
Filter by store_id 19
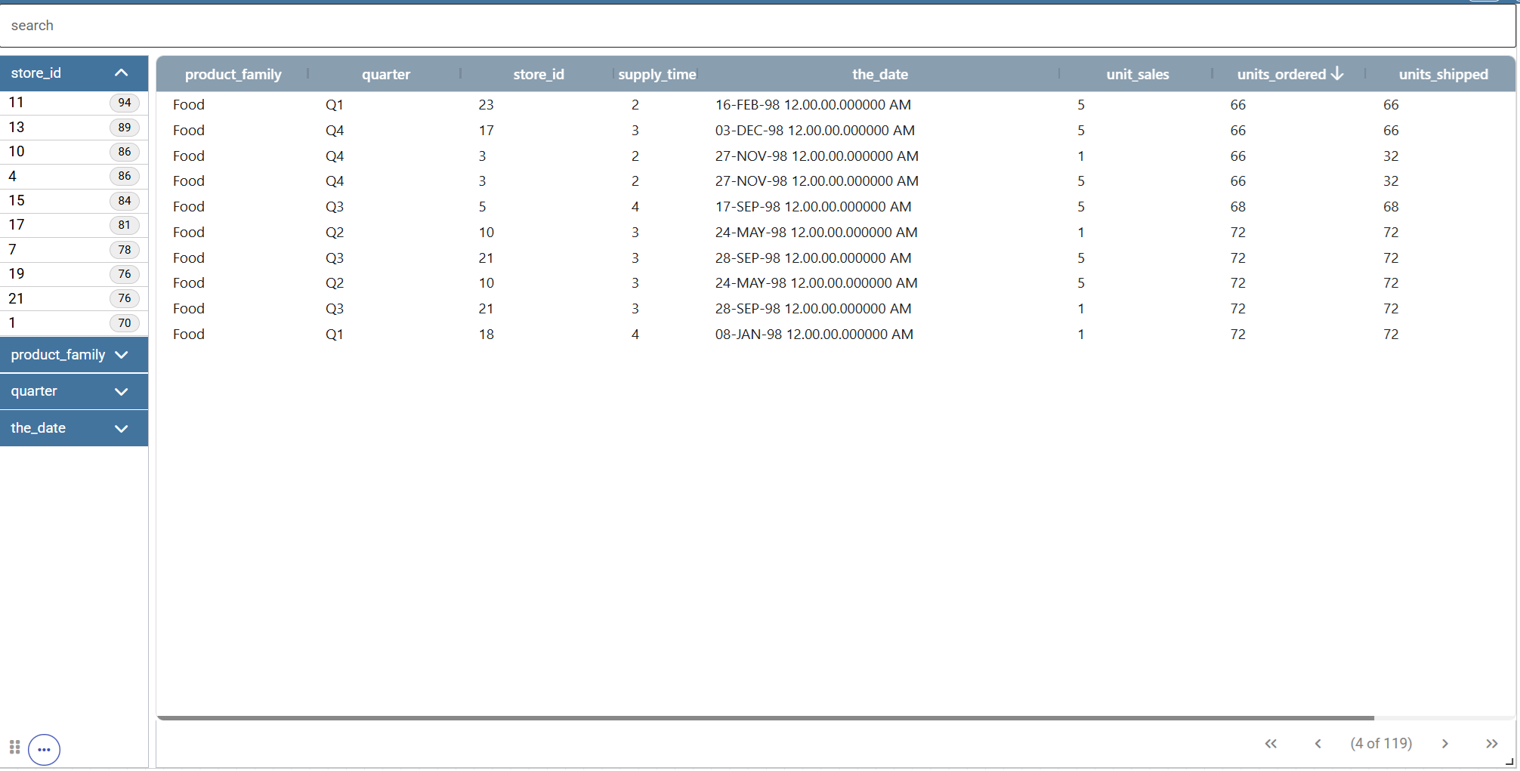coord(74,274)
